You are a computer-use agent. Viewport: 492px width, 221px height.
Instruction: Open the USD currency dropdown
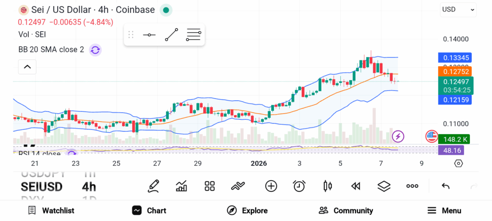click(458, 9)
